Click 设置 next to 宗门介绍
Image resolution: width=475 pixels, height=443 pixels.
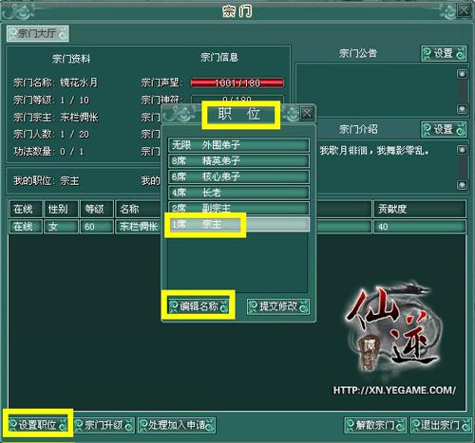coord(444,129)
